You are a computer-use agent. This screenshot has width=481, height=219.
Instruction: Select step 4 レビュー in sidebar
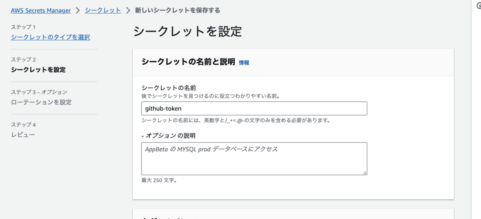pyautogui.click(x=23, y=134)
